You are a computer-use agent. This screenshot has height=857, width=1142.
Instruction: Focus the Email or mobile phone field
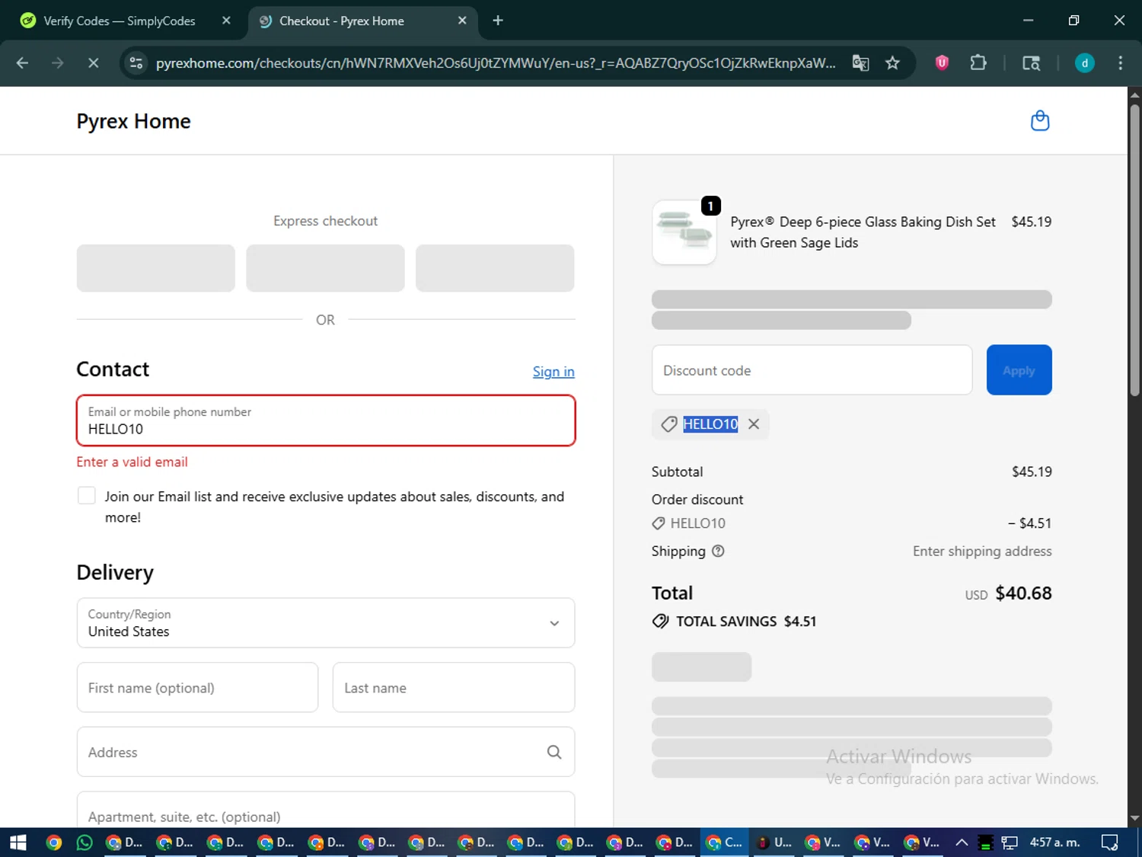[326, 421]
